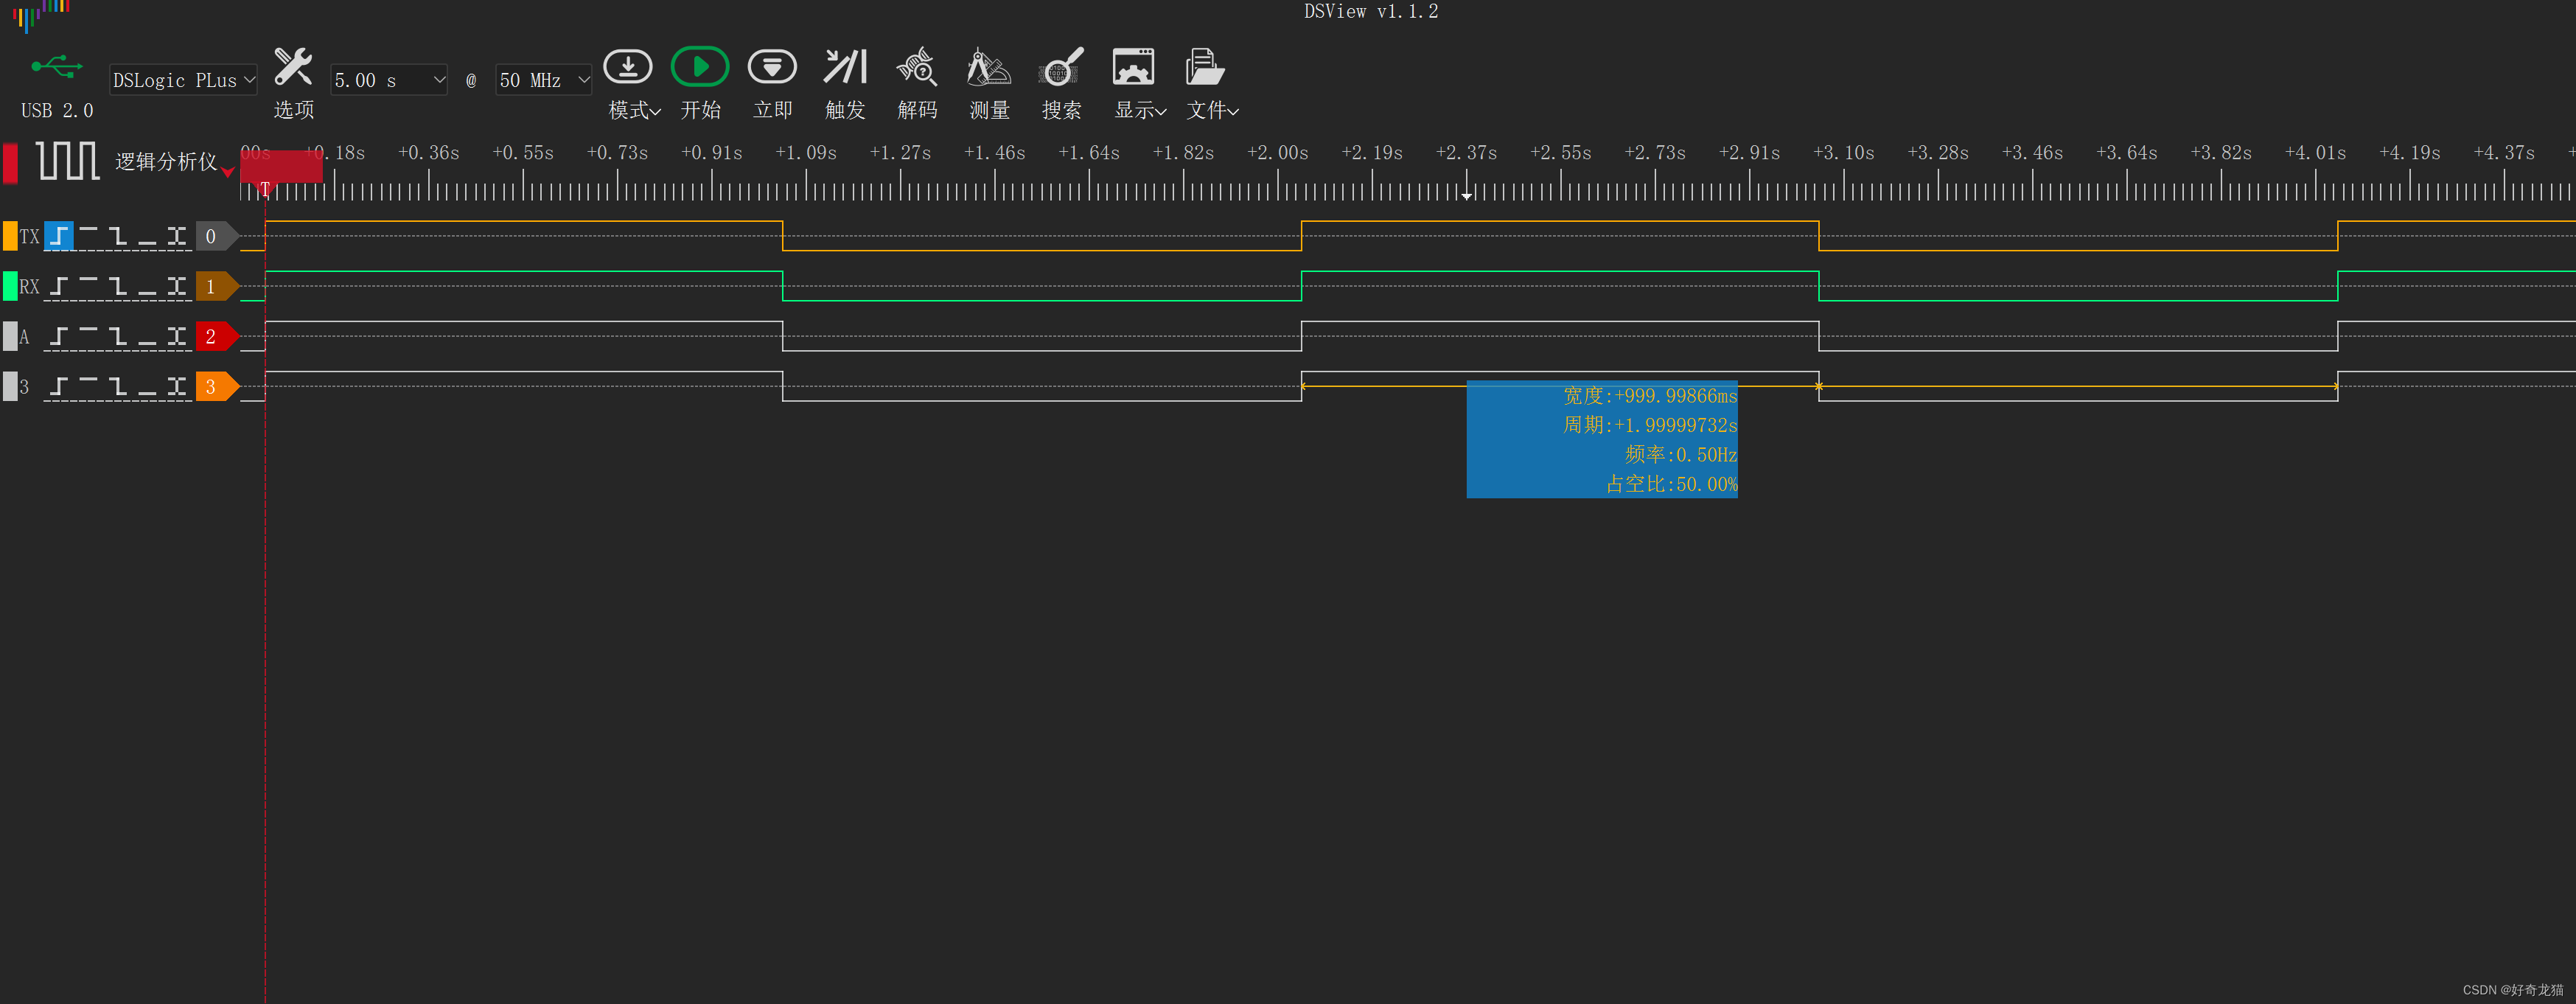Image resolution: width=2576 pixels, height=1004 pixels.
Task: Click channel 3 gray color swatch
Action: click(10, 386)
